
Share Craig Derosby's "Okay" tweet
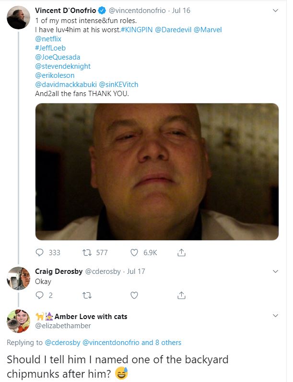(181, 295)
